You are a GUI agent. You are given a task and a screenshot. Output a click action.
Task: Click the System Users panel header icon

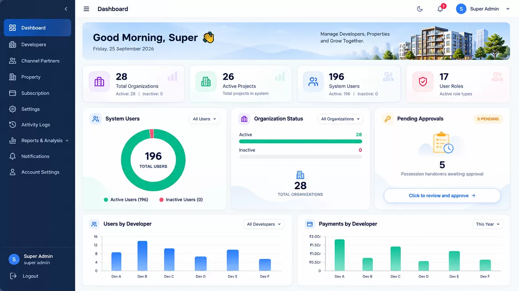click(x=96, y=119)
